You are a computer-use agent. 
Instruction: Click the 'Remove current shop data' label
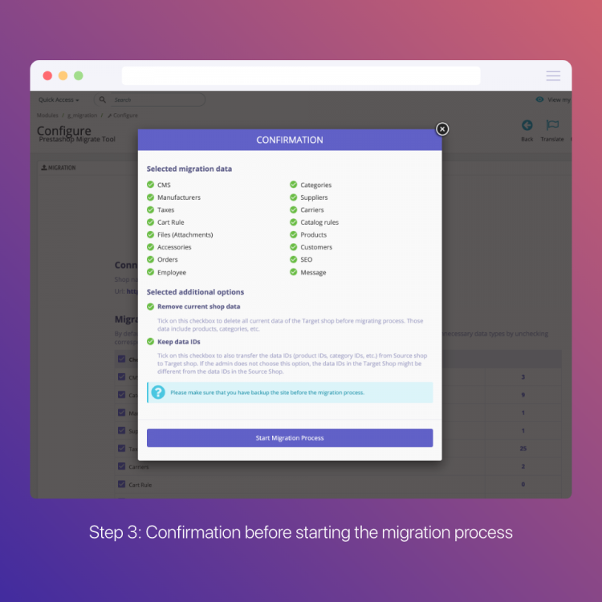tap(199, 307)
